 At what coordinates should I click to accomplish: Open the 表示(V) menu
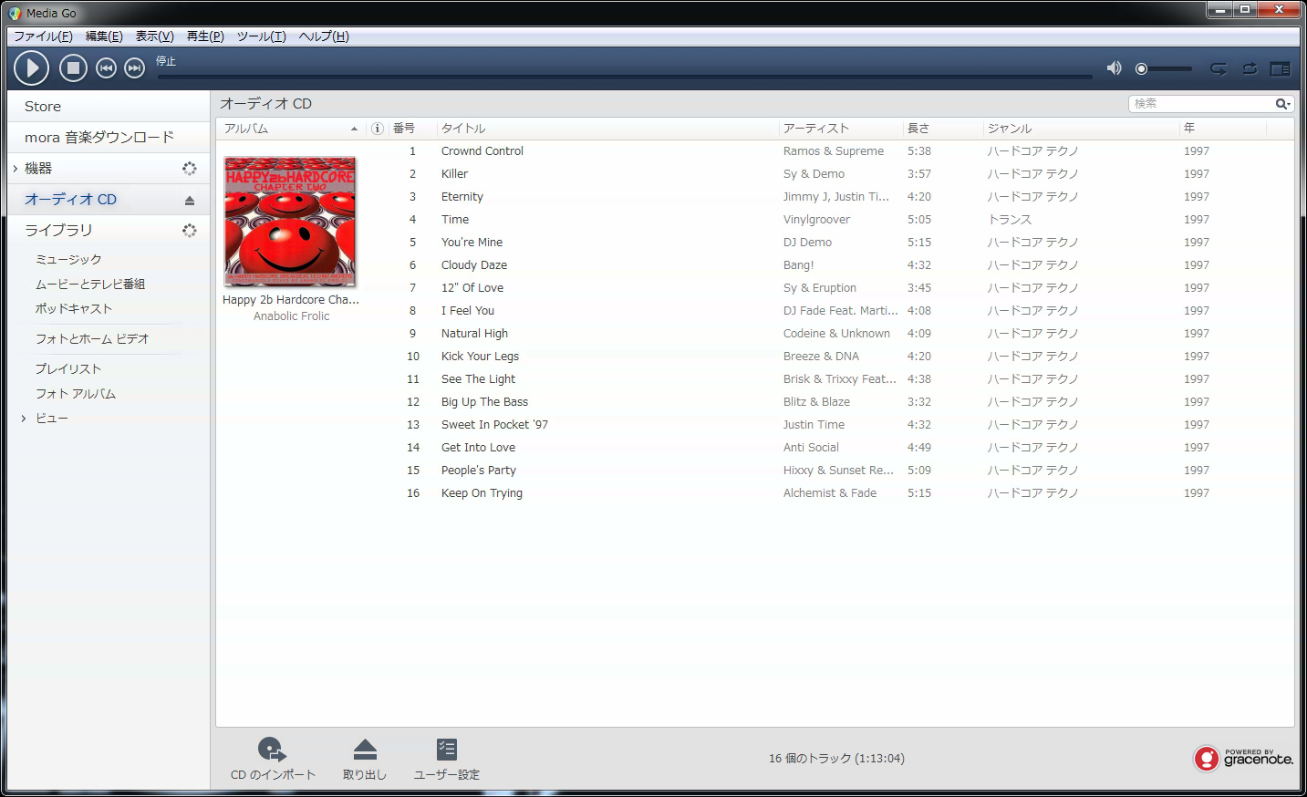154,36
